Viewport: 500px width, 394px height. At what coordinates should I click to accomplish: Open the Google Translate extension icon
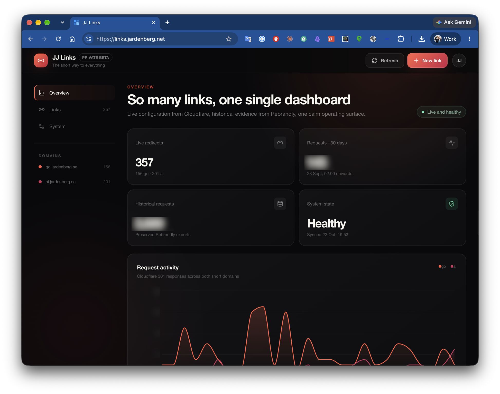[x=248, y=39]
